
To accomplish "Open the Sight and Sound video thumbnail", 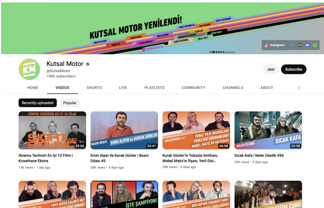I will [52, 130].
